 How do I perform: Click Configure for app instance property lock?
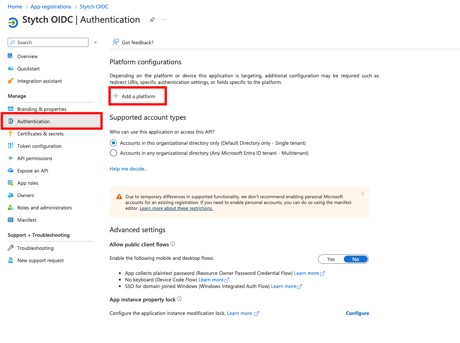click(357, 313)
